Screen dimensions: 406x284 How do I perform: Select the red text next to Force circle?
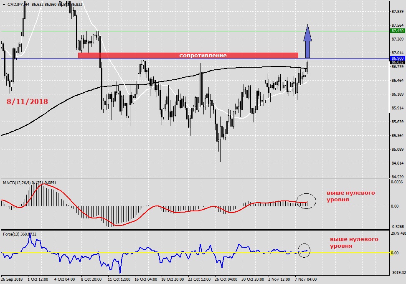[354, 243]
